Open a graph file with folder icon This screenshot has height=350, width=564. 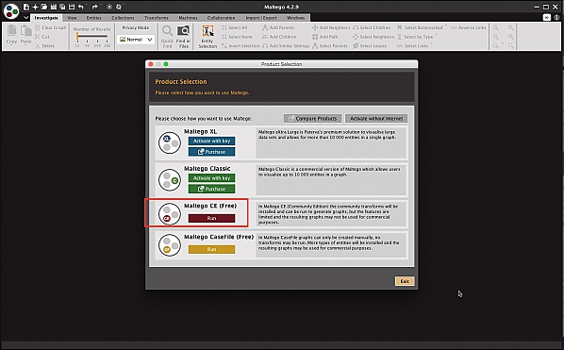point(44,7)
